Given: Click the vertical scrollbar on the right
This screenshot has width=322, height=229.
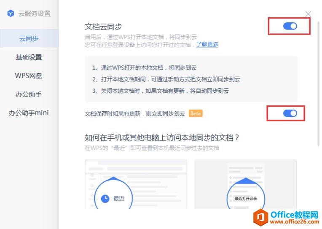Looking at the screenshot, I should tap(319, 83).
